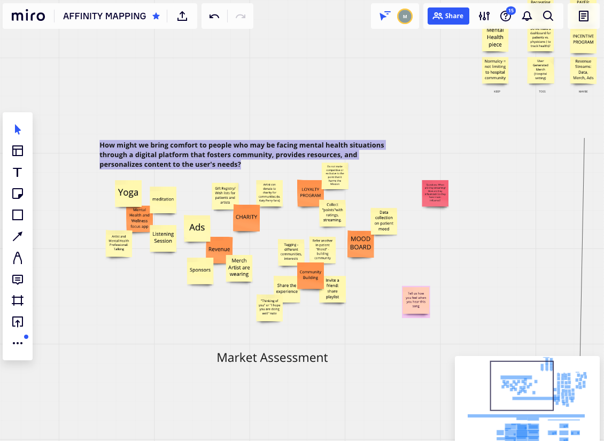Open the notifications bell
This screenshot has height=441, width=604.
click(x=527, y=16)
